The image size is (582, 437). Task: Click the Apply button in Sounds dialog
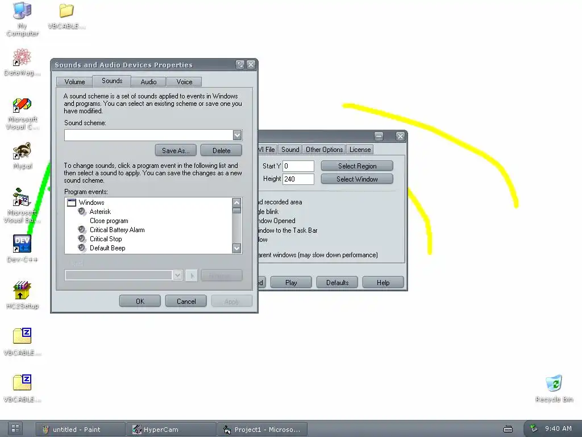click(232, 302)
